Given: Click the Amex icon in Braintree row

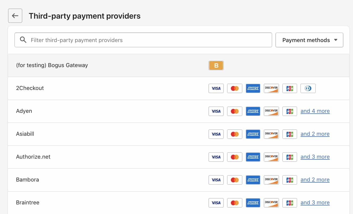Looking at the screenshot, I should click(x=253, y=203).
